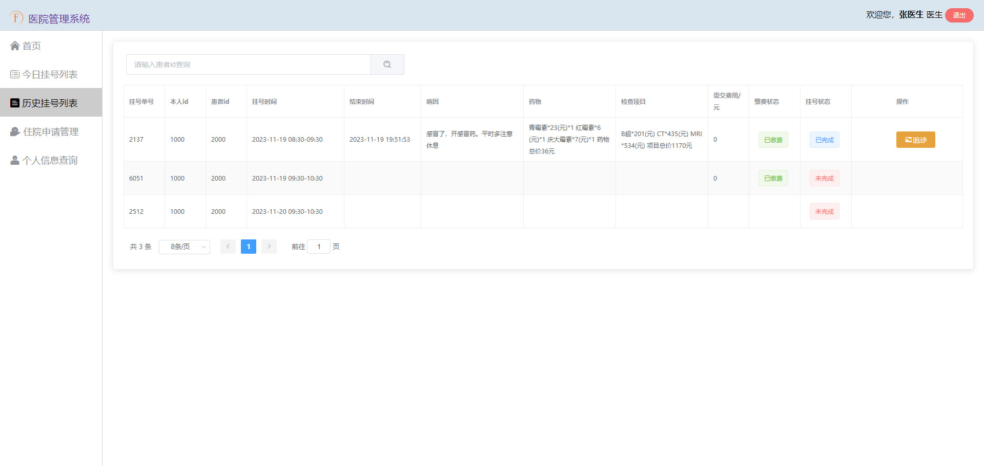Click 检查项目 column header
984x466 pixels.
[662, 101]
